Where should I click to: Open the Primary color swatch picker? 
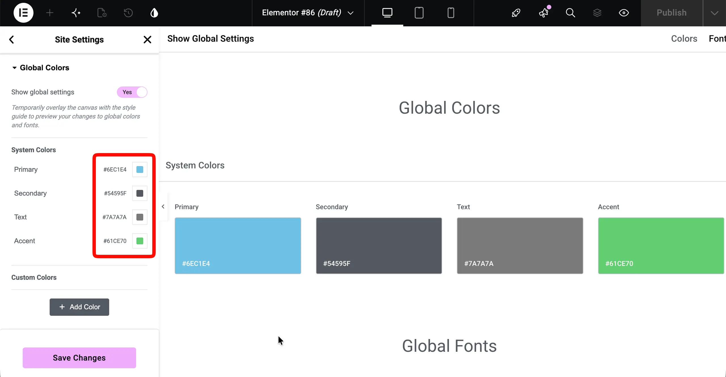coord(140,170)
